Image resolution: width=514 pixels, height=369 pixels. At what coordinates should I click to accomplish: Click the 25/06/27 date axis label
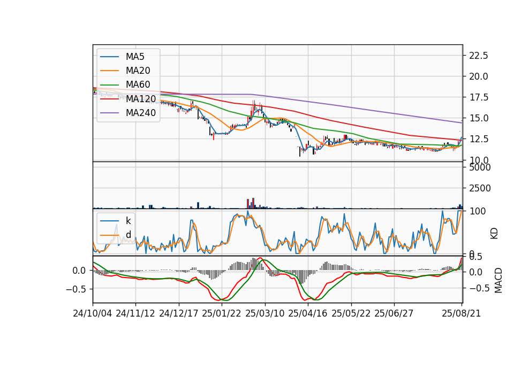coord(394,313)
